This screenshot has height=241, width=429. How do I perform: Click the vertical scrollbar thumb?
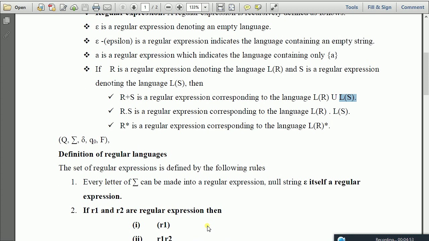[x=426, y=74]
